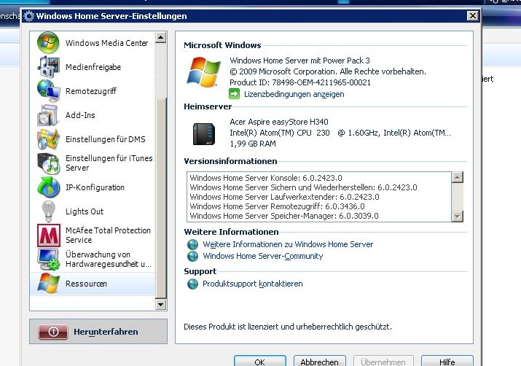Click the Herunterfahren button
The height and width of the screenshot is (366, 521).
[98, 332]
